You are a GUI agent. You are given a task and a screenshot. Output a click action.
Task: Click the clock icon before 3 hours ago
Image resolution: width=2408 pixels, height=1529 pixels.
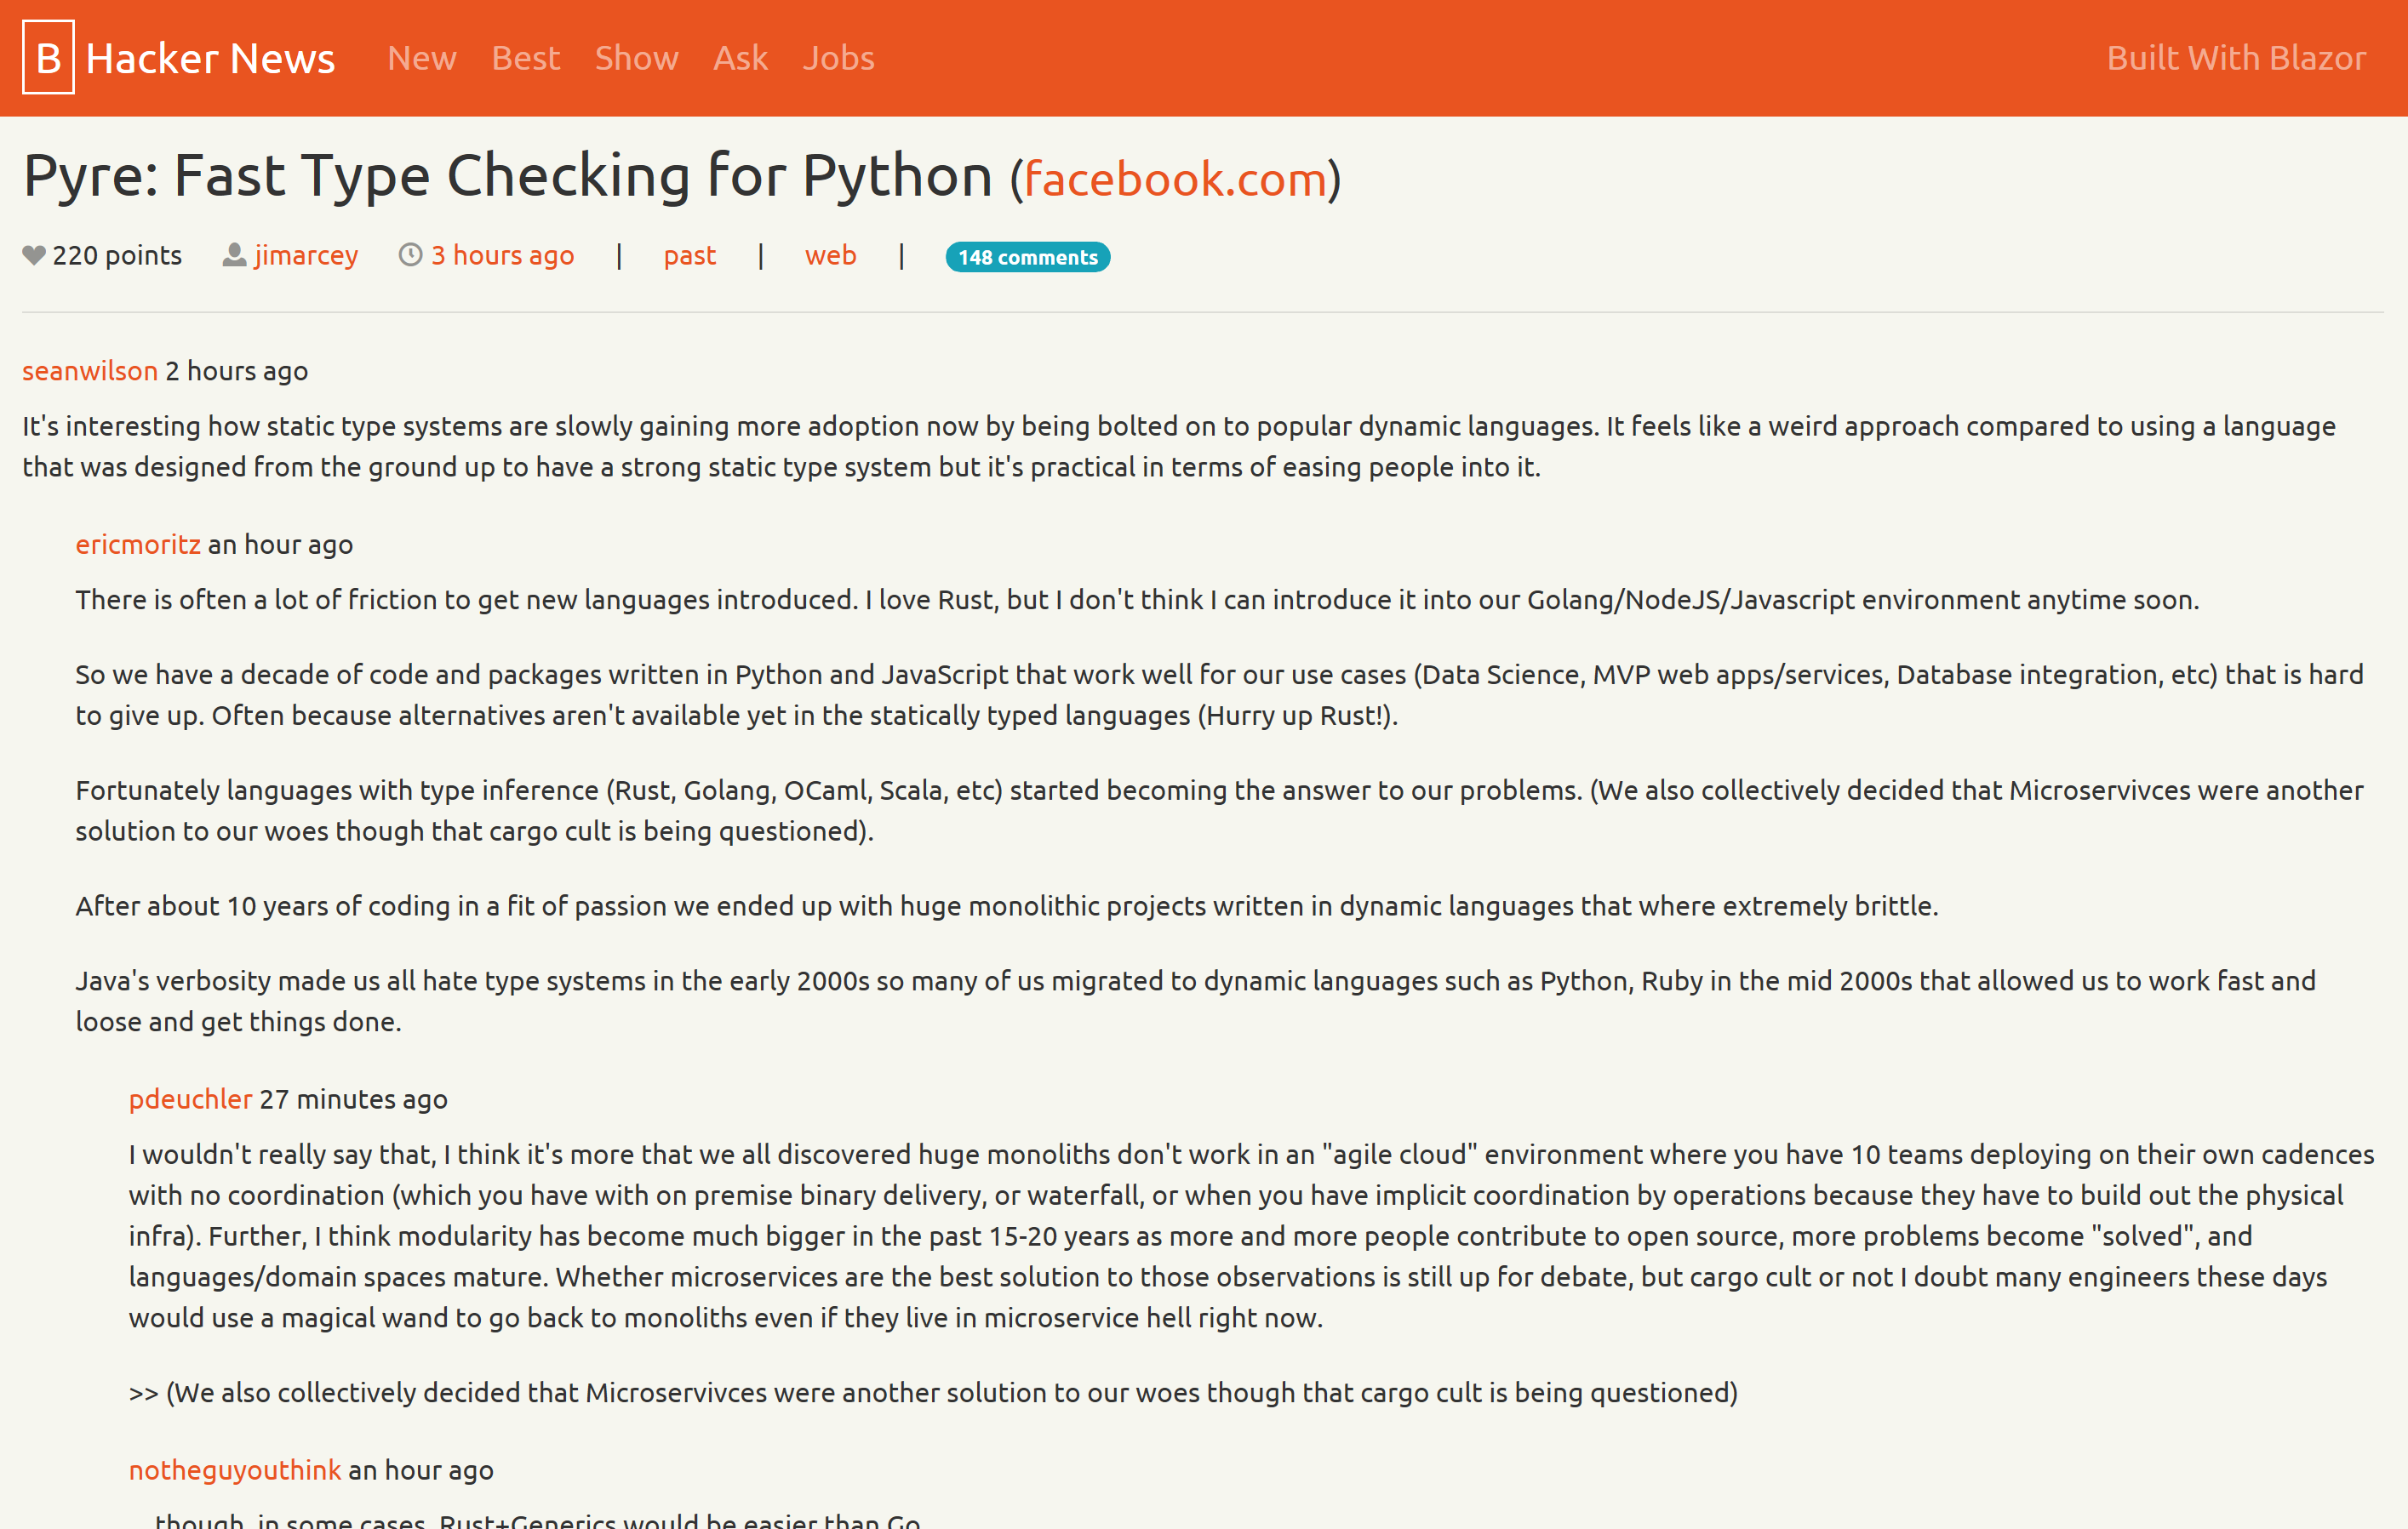[x=410, y=256]
